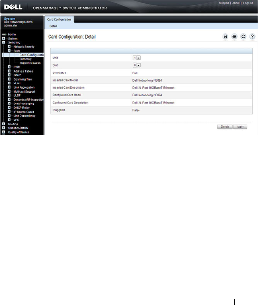Click the Refresh icon
The width and height of the screenshot is (258, 305).
click(x=243, y=37)
